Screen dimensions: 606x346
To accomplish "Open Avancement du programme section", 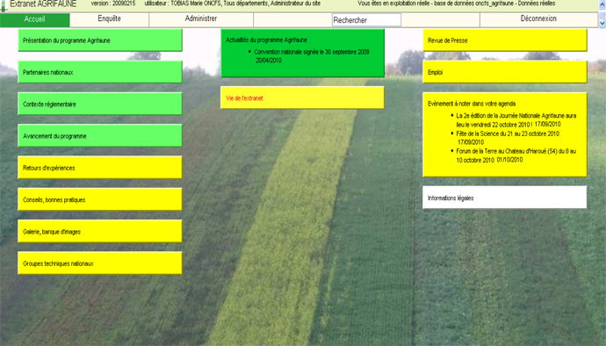I will (100, 136).
